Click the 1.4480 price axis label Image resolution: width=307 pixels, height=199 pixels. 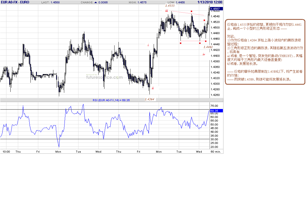coord(215,33)
